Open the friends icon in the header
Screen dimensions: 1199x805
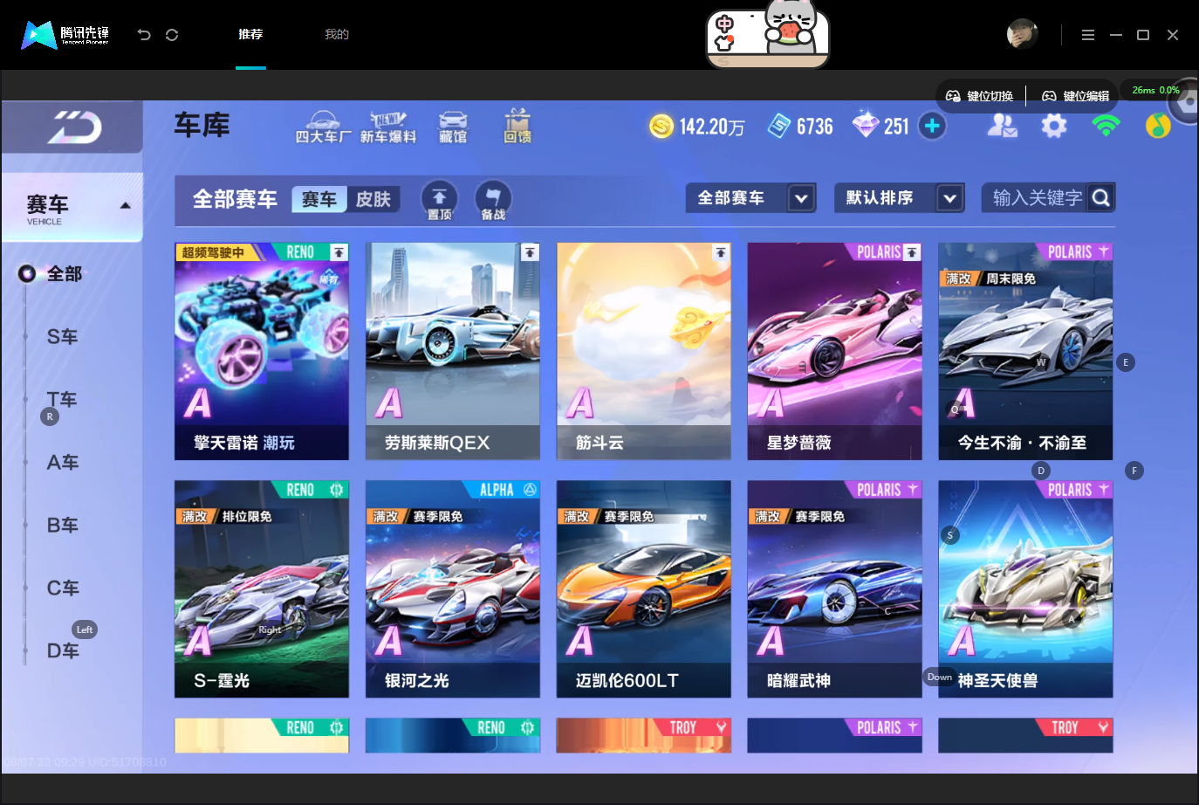pyautogui.click(x=1002, y=127)
